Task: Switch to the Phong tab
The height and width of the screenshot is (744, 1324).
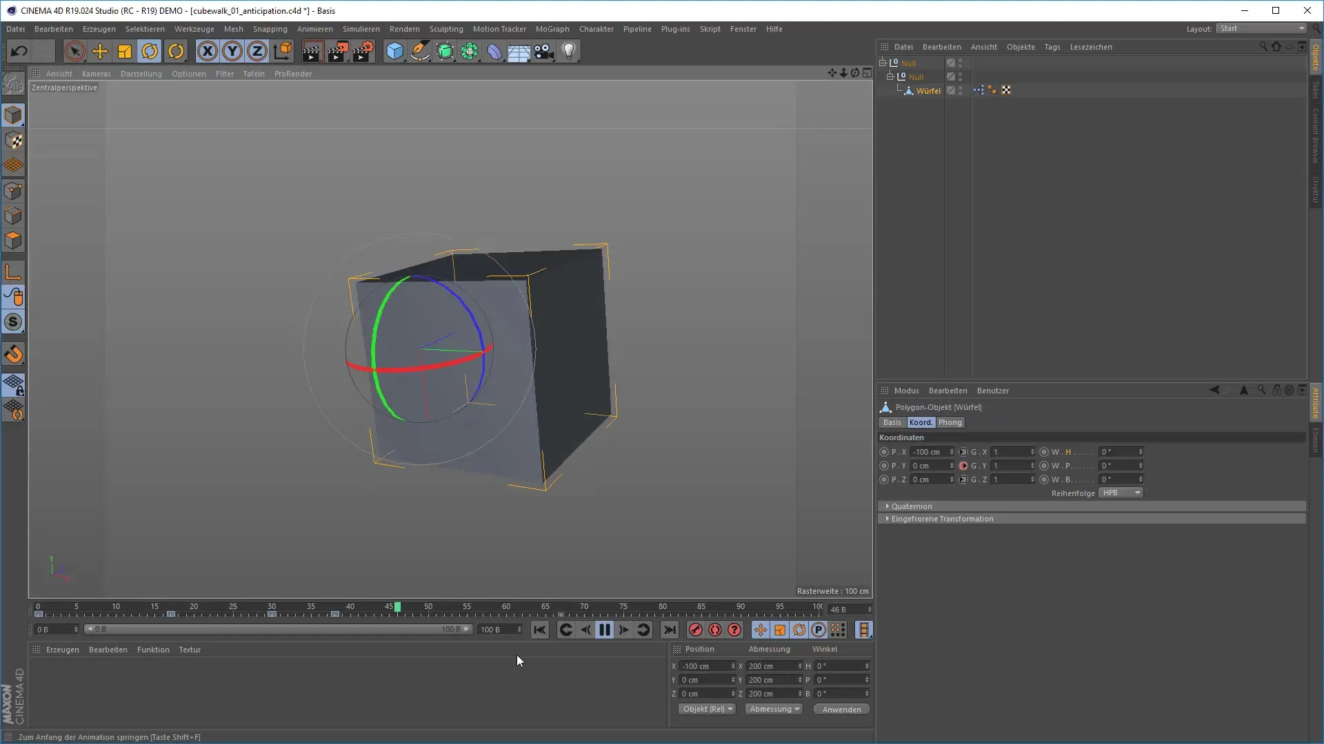Action: tap(950, 422)
